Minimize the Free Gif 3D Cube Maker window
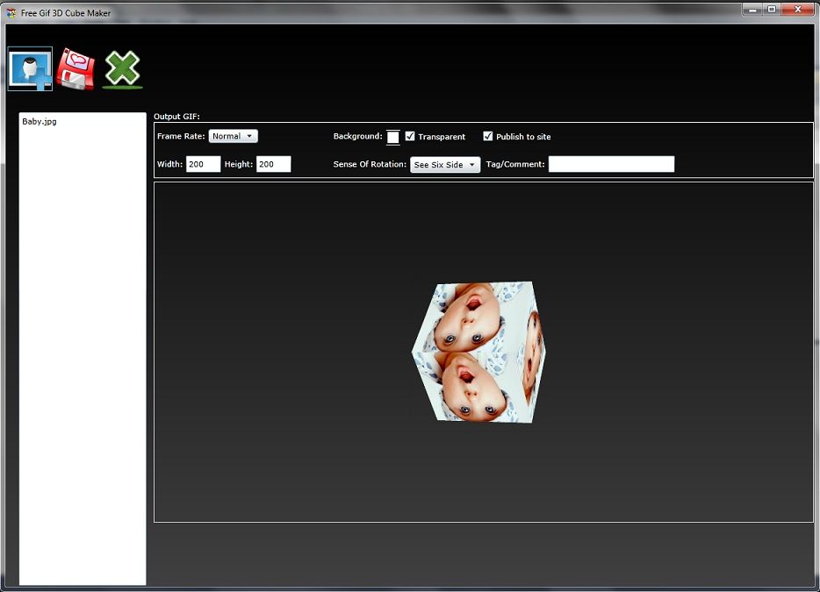 (x=752, y=10)
